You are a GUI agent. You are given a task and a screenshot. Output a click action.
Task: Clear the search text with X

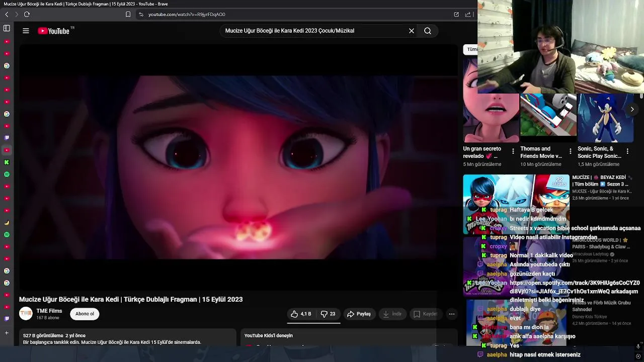[x=412, y=31]
